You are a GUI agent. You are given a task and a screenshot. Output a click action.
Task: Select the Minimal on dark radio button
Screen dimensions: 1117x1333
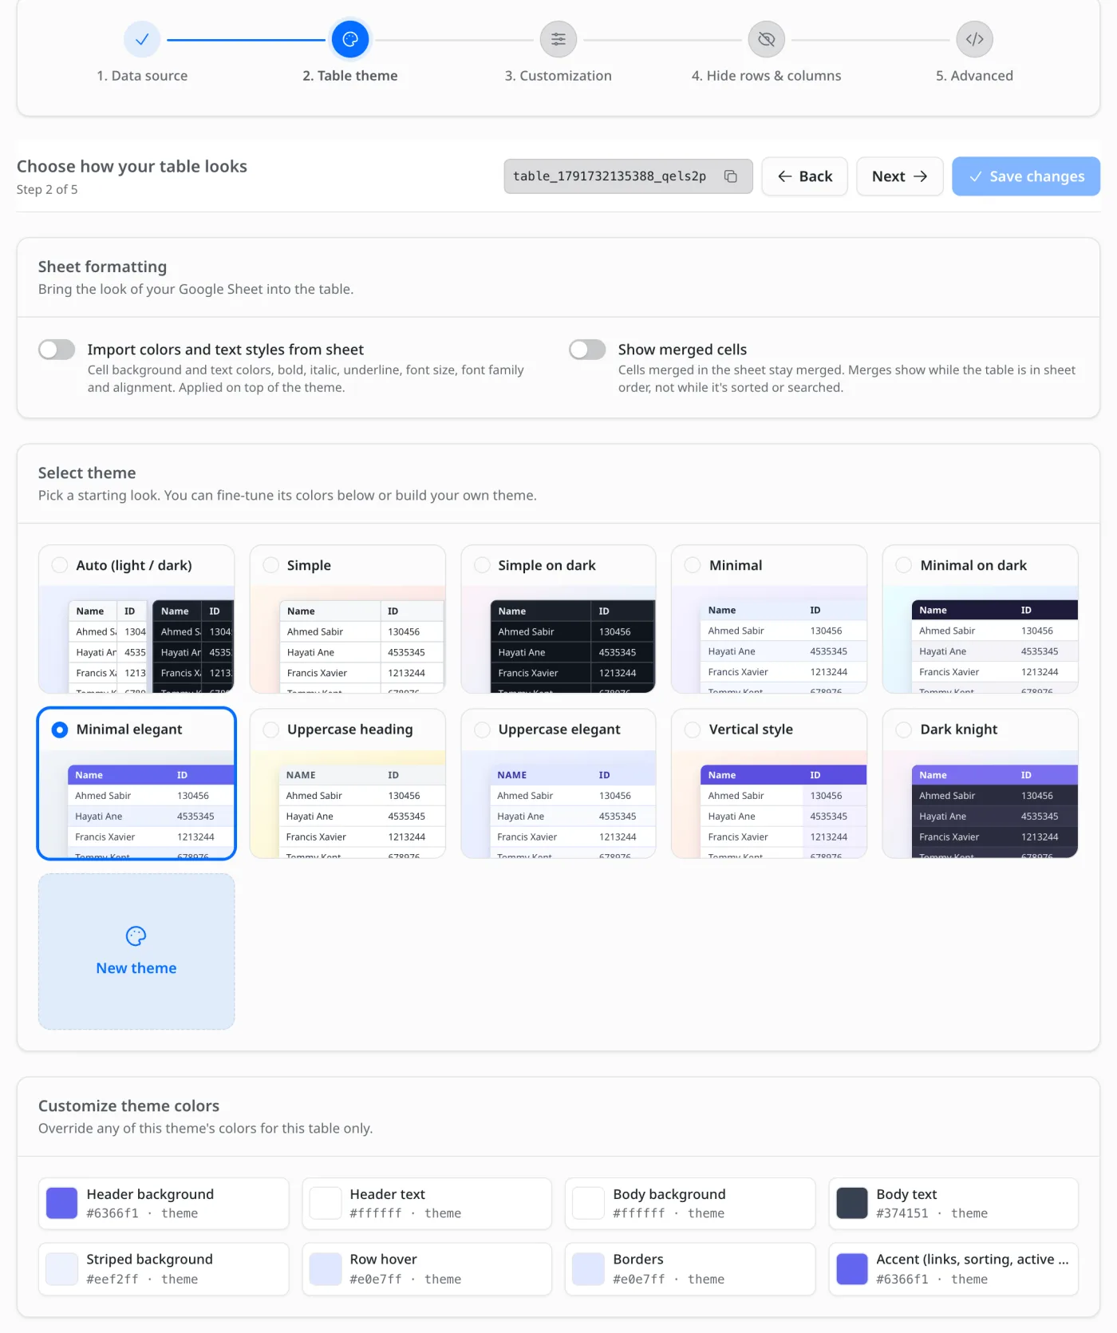tap(904, 565)
